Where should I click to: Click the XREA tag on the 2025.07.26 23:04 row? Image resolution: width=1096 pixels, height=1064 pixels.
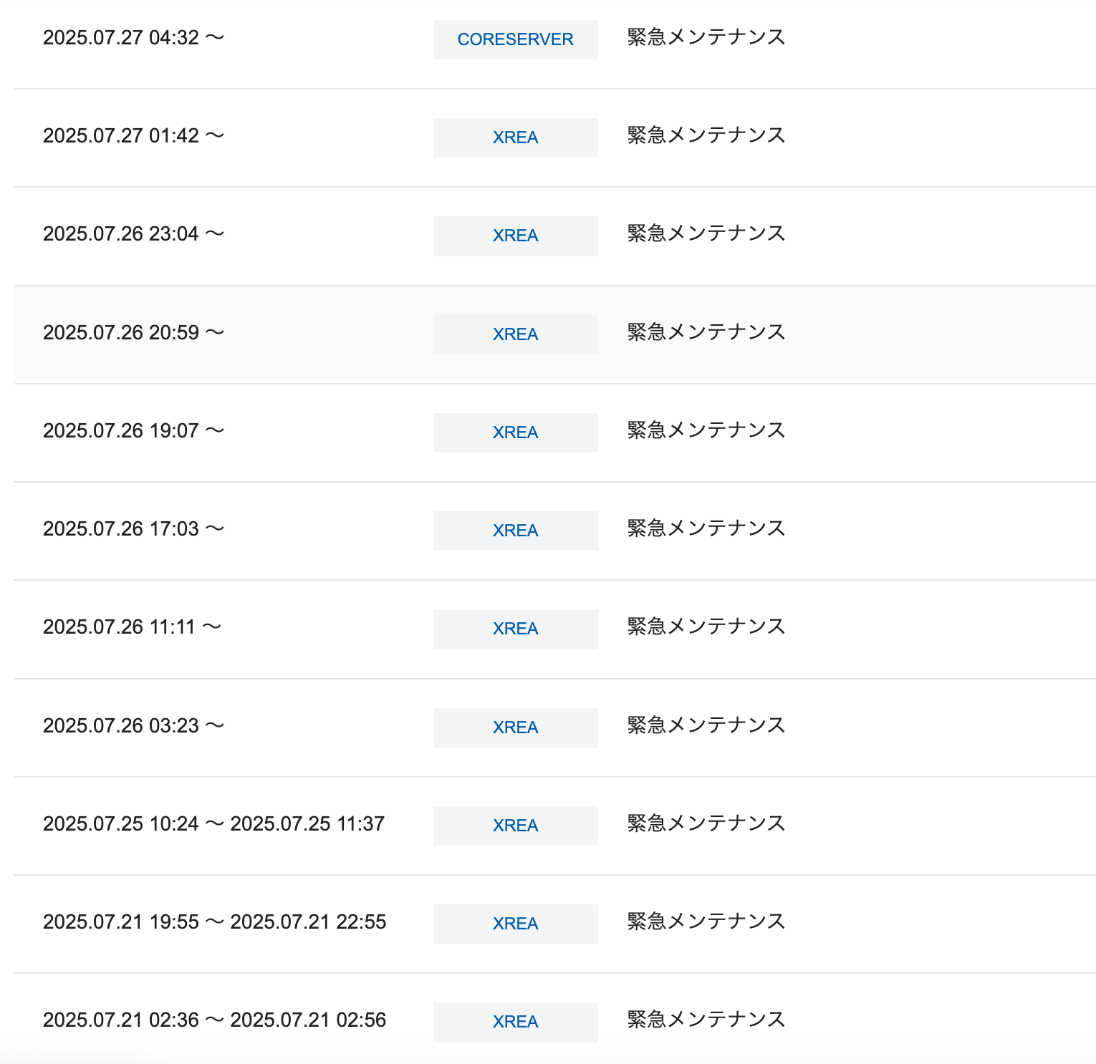coord(515,236)
